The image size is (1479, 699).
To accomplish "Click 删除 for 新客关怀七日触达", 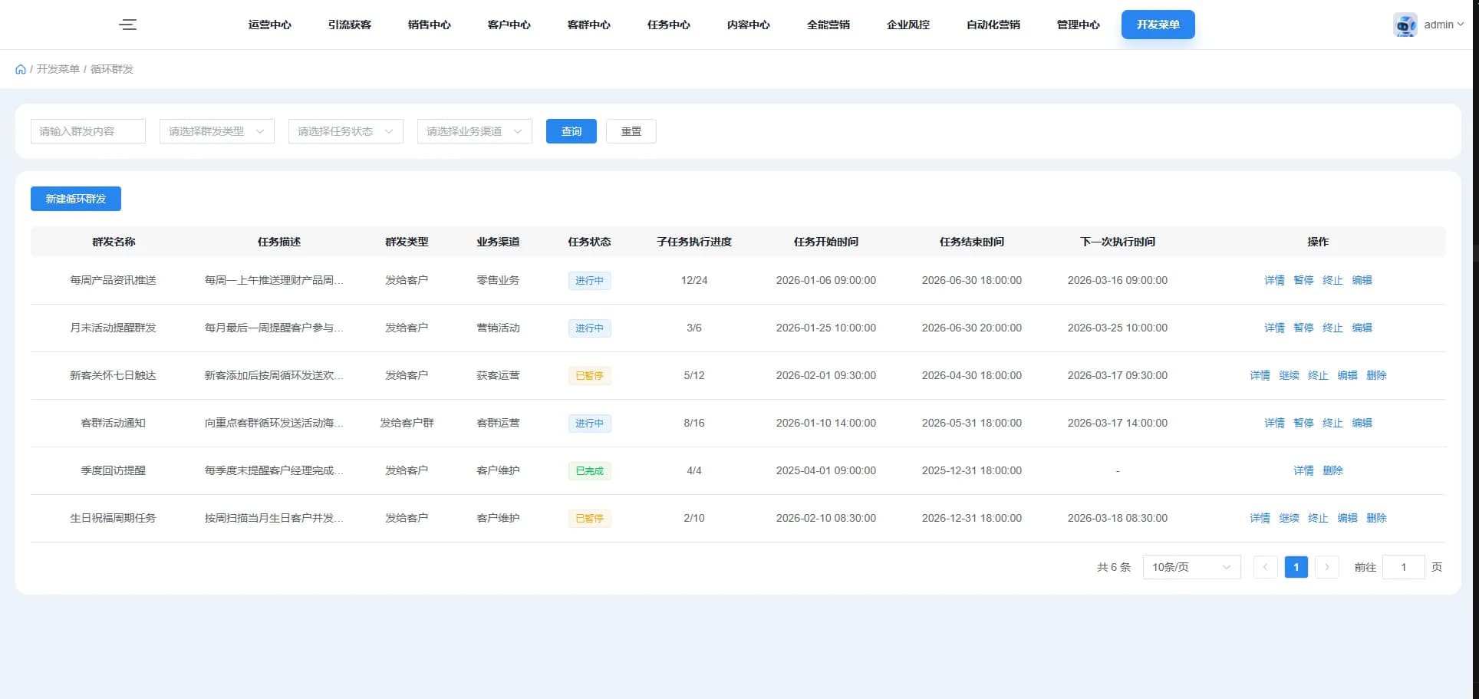I will click(1376, 375).
